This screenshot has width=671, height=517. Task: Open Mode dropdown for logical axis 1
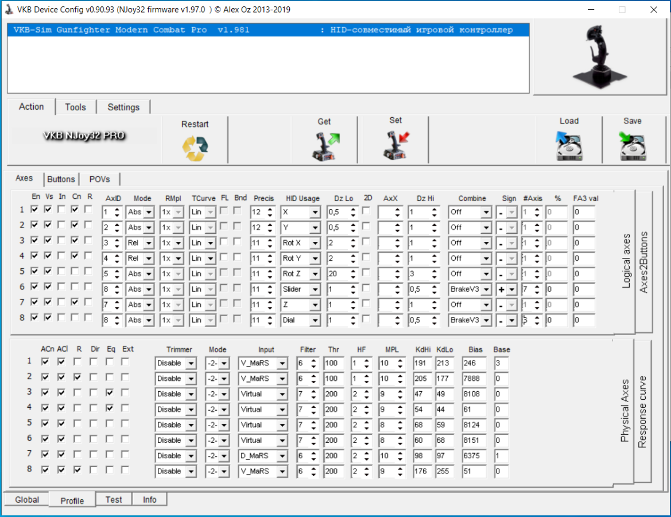[149, 212]
